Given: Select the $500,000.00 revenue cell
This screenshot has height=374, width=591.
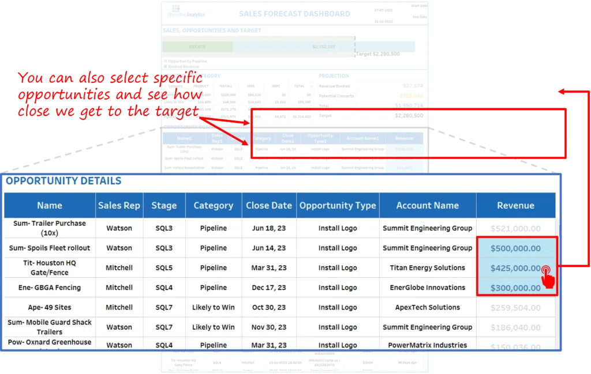Looking at the screenshot, I should (515, 248).
